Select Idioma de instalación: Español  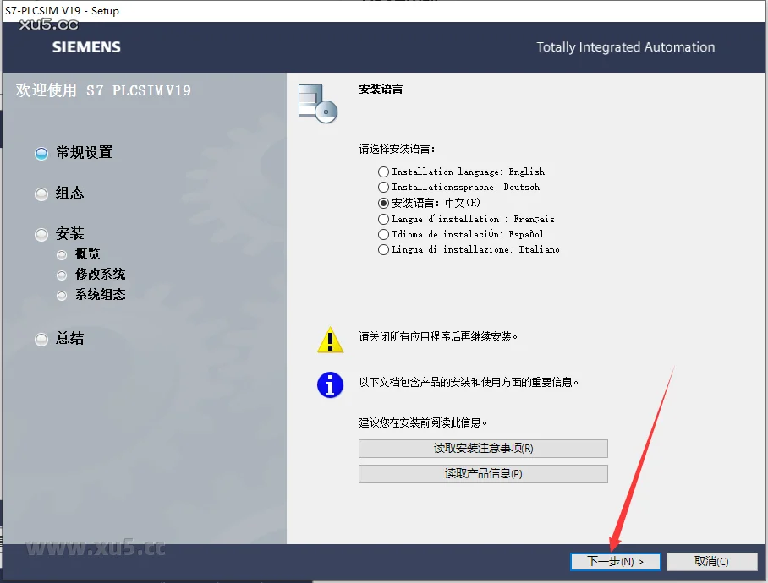pyautogui.click(x=383, y=234)
